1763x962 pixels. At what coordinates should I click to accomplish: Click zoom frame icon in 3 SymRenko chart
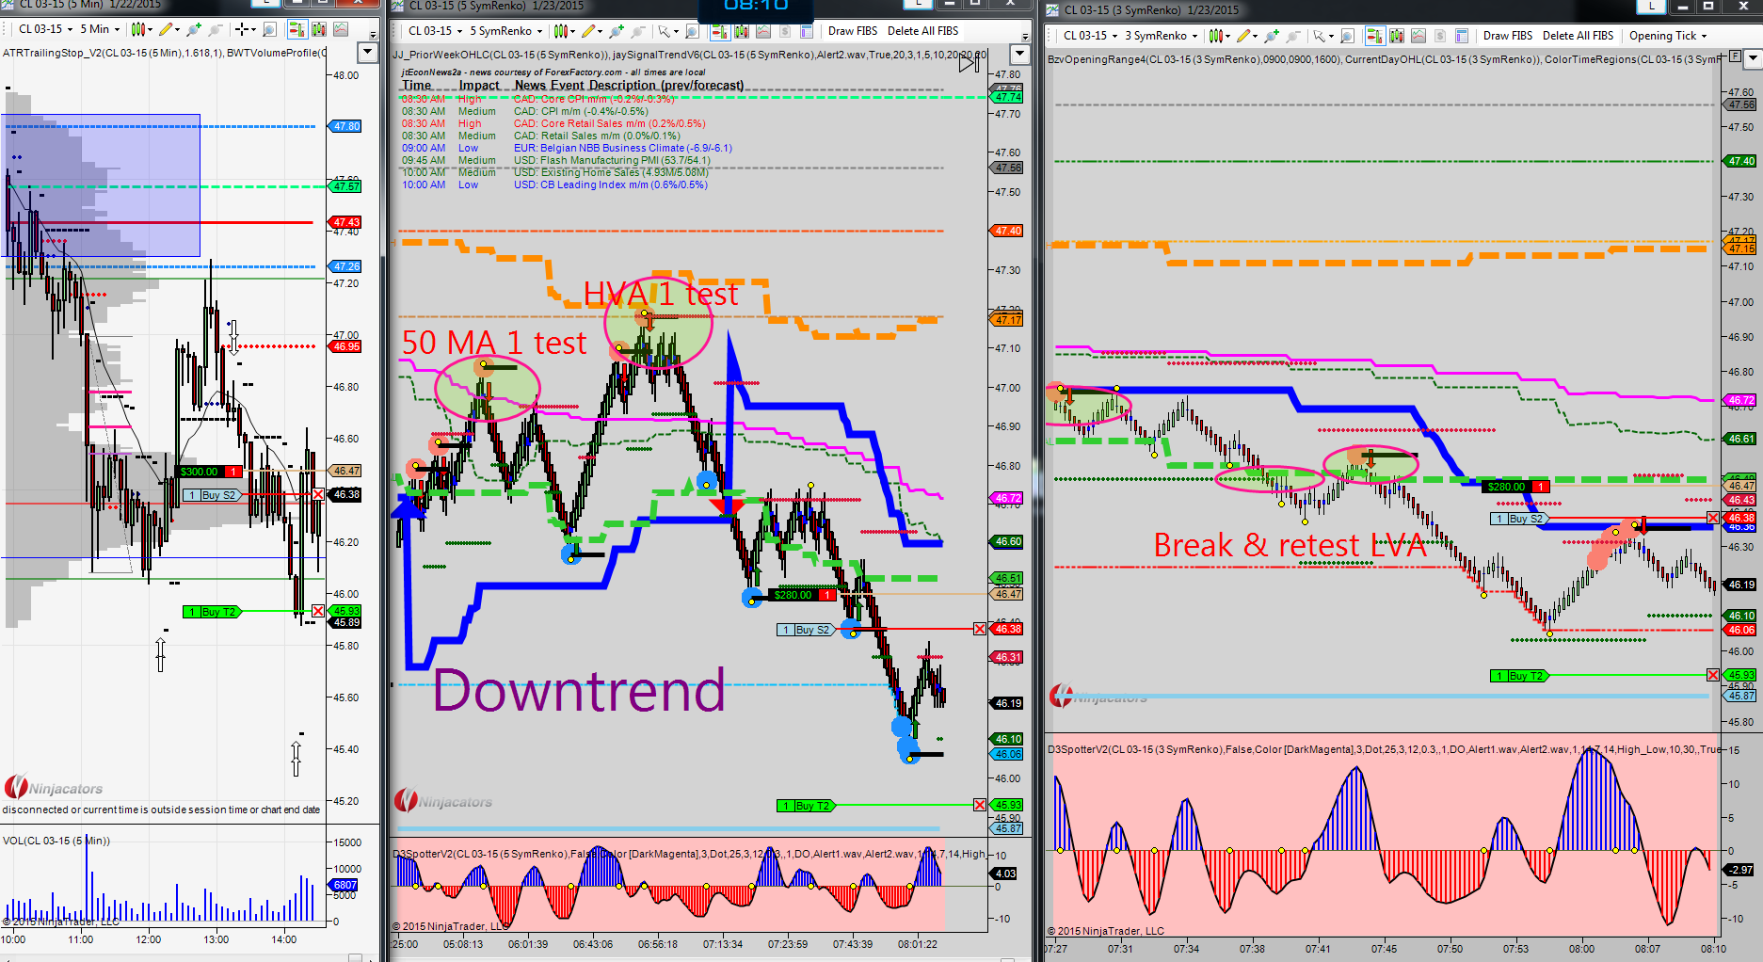[1348, 36]
